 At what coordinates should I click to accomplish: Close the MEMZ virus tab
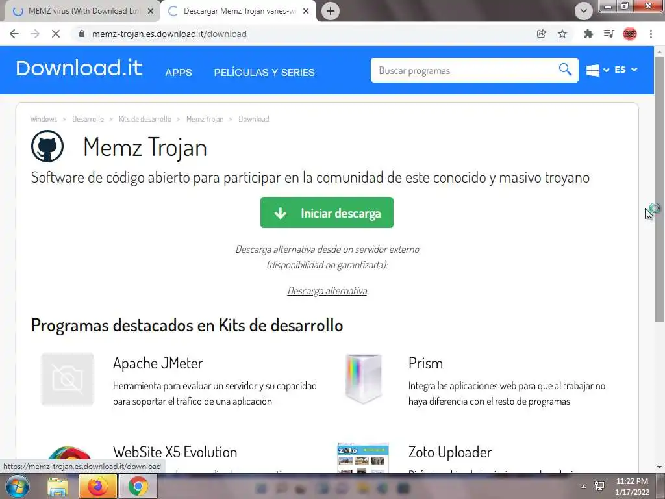coord(151,12)
